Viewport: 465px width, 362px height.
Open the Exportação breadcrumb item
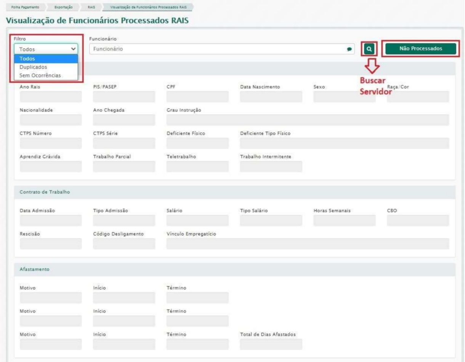[x=63, y=7]
